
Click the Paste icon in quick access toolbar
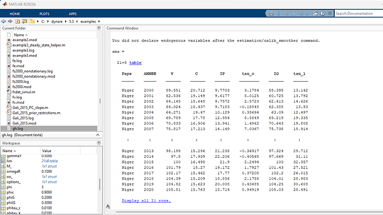(x=294, y=13)
